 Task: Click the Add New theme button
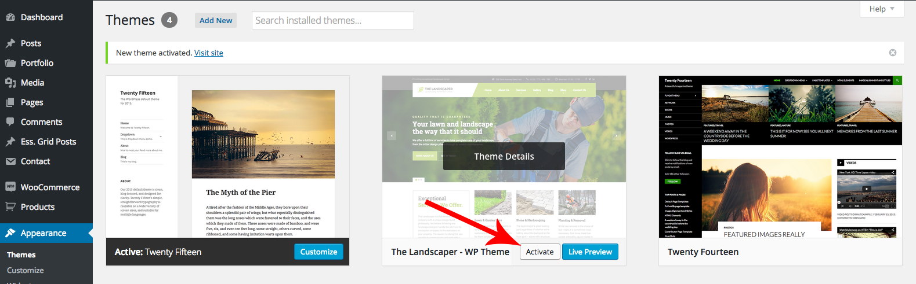coord(216,20)
